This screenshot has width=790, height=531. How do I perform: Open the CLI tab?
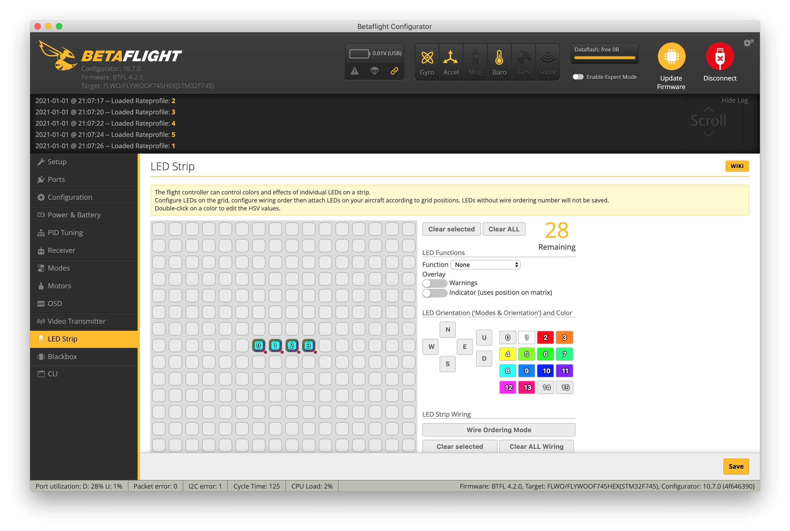[x=84, y=374]
